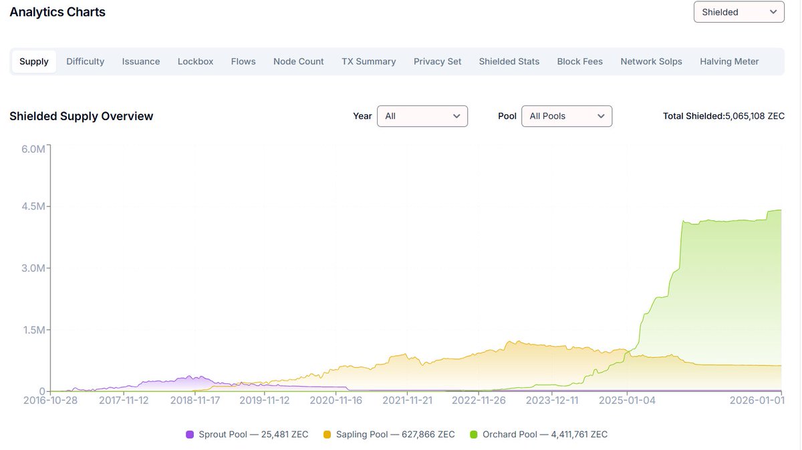Switch to the Difficulty tab
The image size is (802, 450).
click(86, 61)
